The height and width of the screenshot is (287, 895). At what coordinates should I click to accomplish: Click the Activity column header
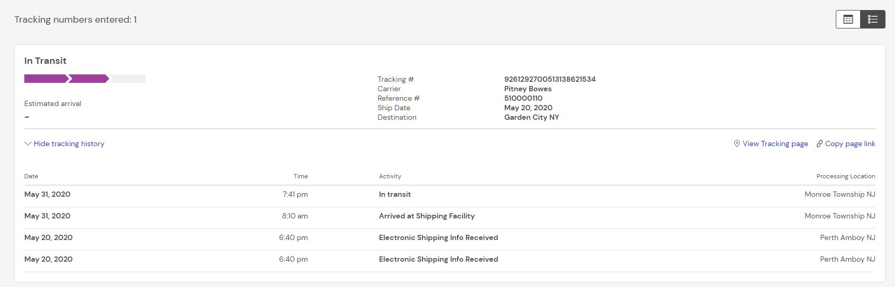390,176
